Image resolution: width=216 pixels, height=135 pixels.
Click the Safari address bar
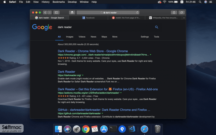pyautogui.click(x=108, y=12)
